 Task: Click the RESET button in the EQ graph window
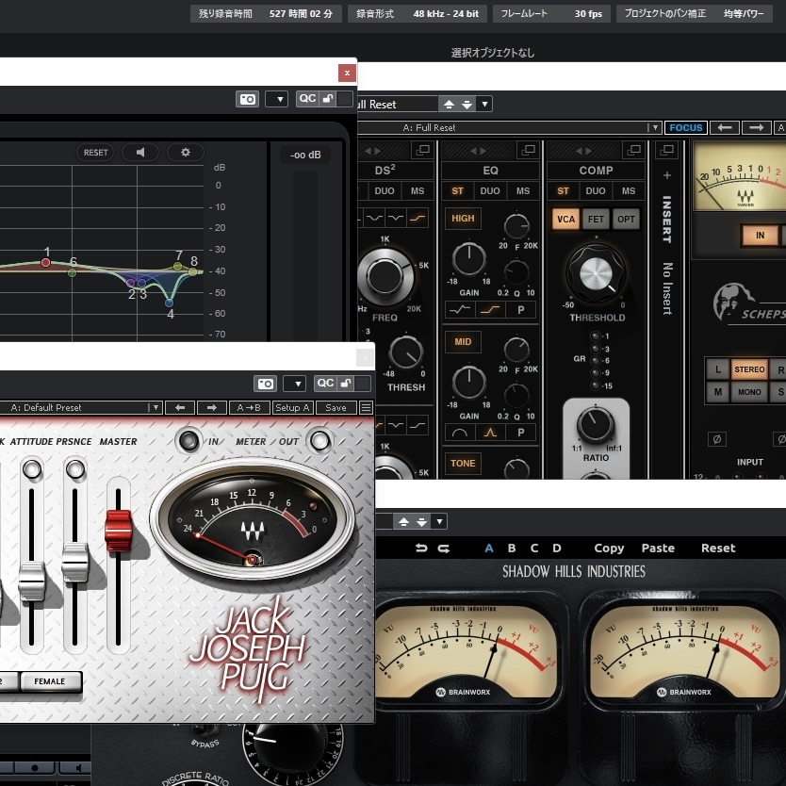point(96,152)
